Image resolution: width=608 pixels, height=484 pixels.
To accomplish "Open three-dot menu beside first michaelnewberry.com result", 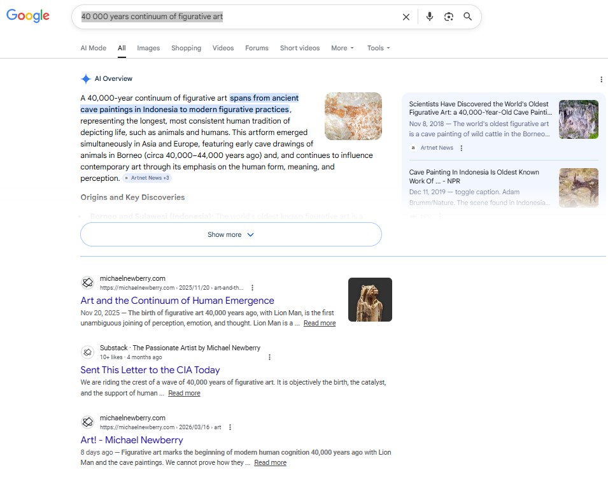I will [x=253, y=288].
